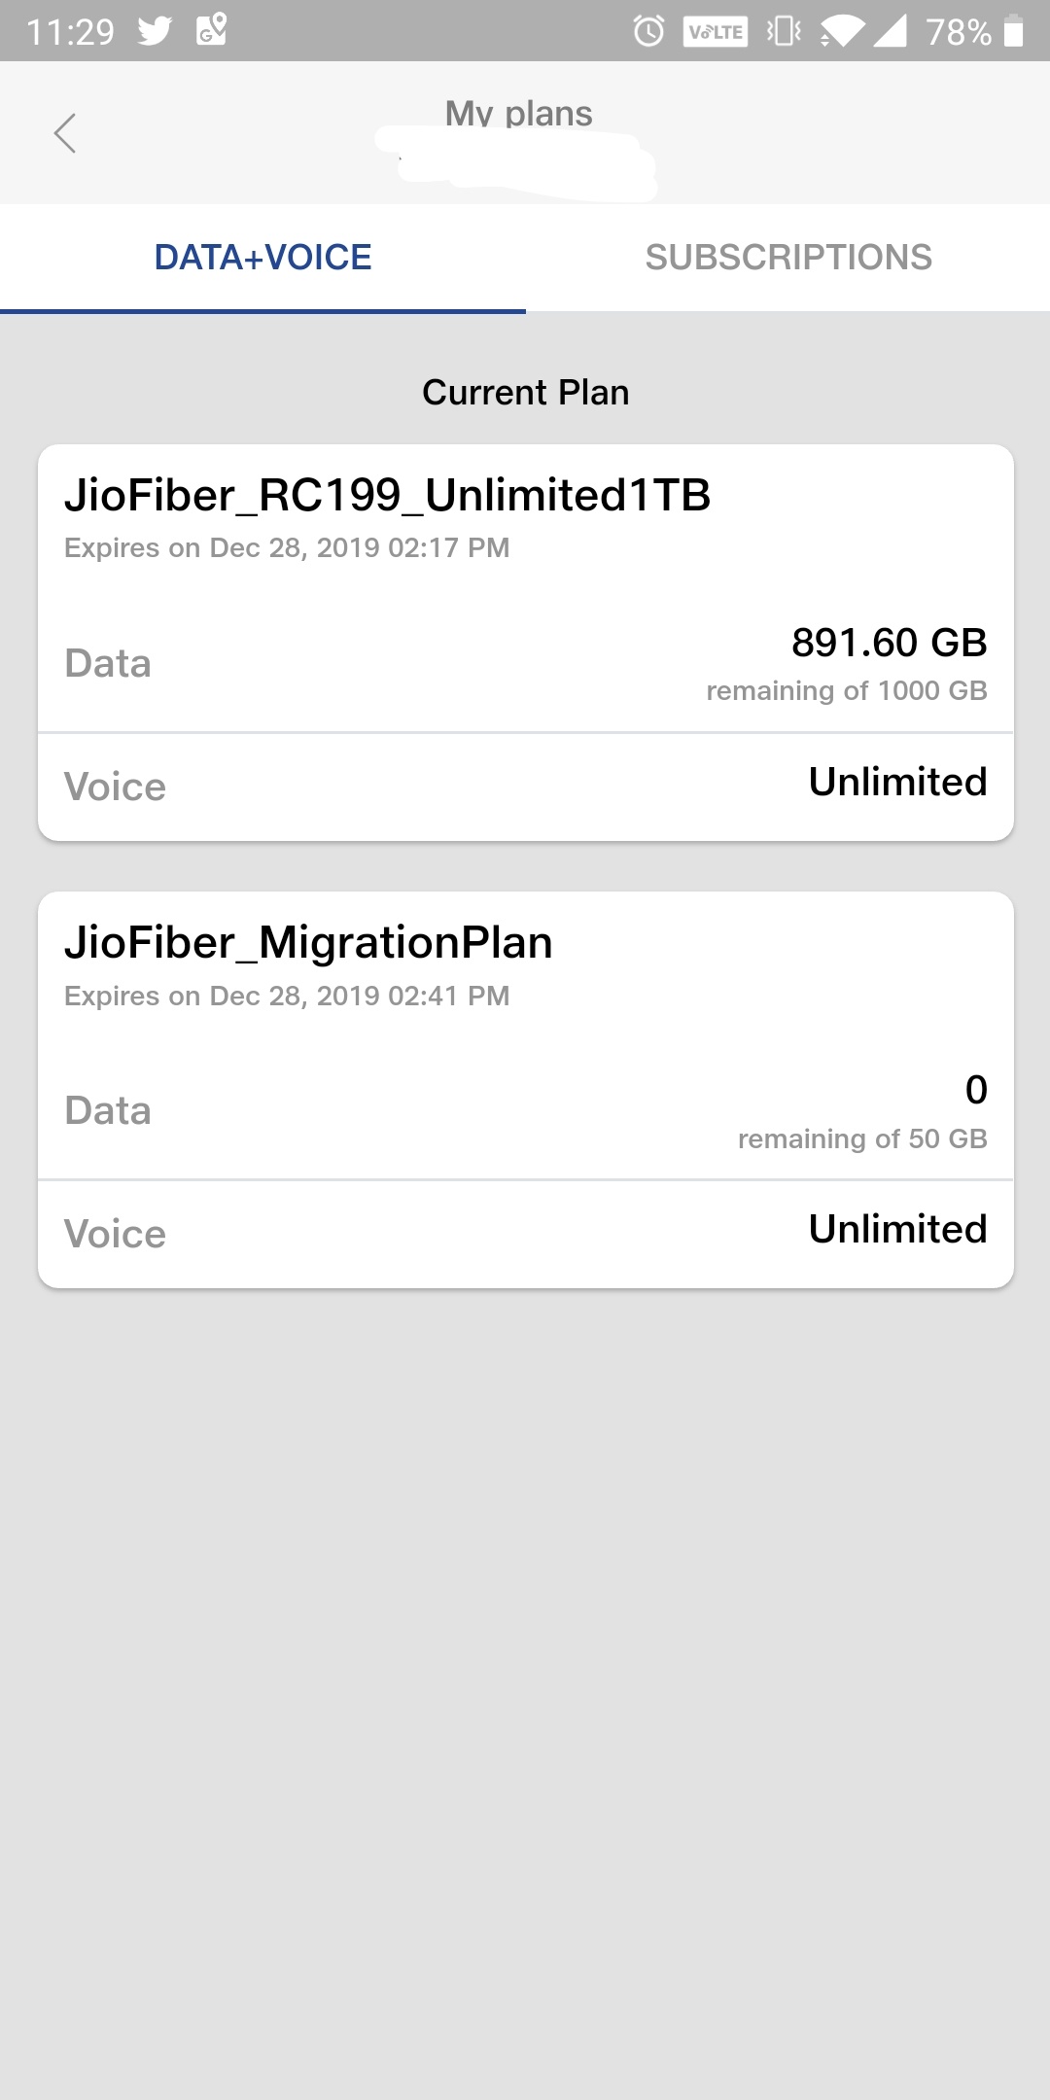
Task: Tap the Current Plan heading
Action: coord(525,393)
